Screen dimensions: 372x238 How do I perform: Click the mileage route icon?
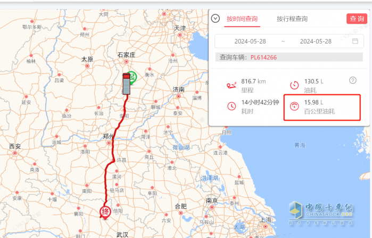[232, 85]
